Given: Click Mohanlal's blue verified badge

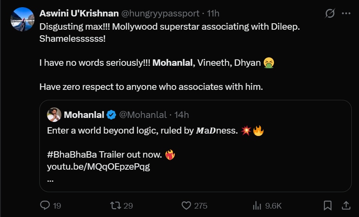Looking at the screenshot, I should (x=111, y=115).
